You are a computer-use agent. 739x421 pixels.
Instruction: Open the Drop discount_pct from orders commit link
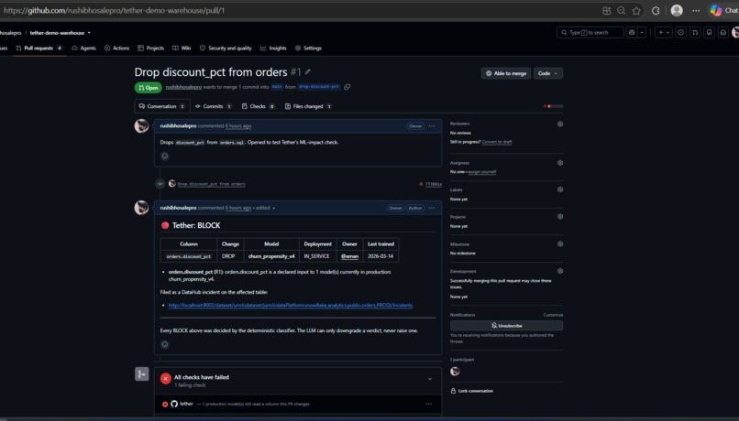pyautogui.click(x=211, y=184)
